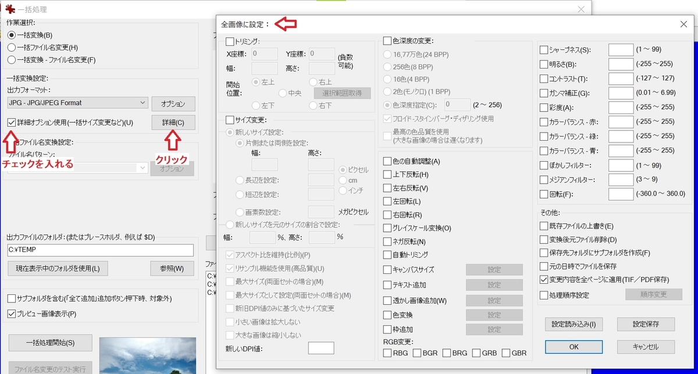Check 既存ファイルの上書き overwrite existing files

point(544,226)
